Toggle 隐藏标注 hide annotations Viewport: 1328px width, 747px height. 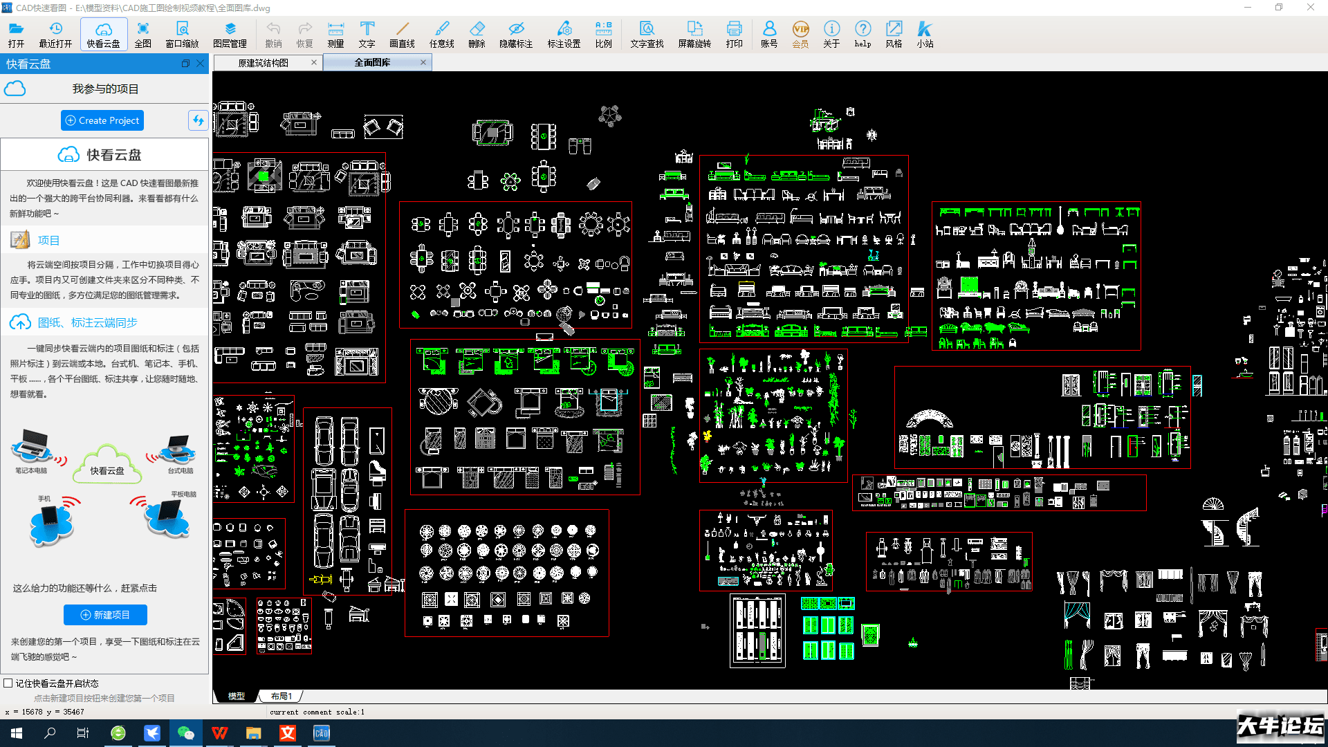pyautogui.click(x=516, y=34)
